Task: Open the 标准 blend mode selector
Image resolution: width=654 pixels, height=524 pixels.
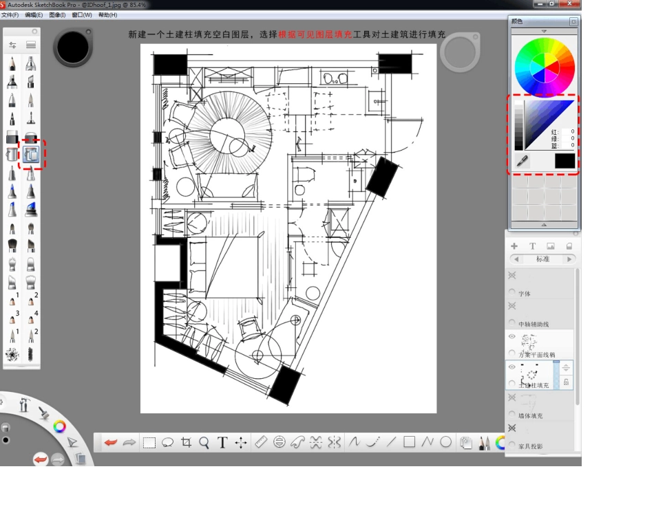Action: pyautogui.click(x=542, y=259)
